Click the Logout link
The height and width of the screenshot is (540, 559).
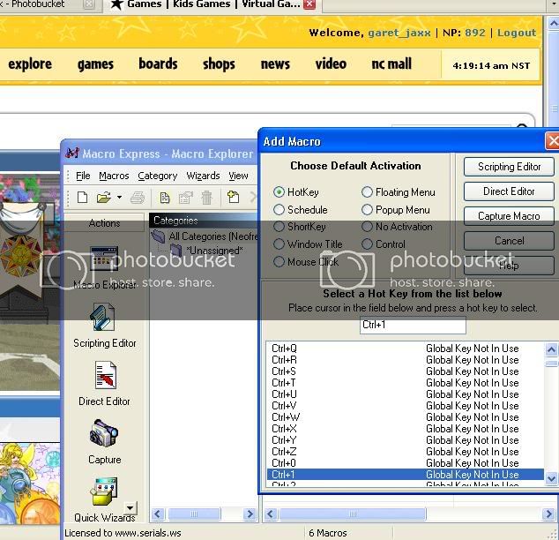click(517, 33)
